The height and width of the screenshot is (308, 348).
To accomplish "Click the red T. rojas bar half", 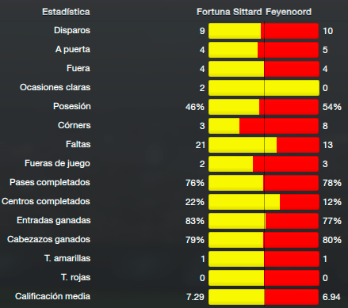I will click(x=292, y=278).
